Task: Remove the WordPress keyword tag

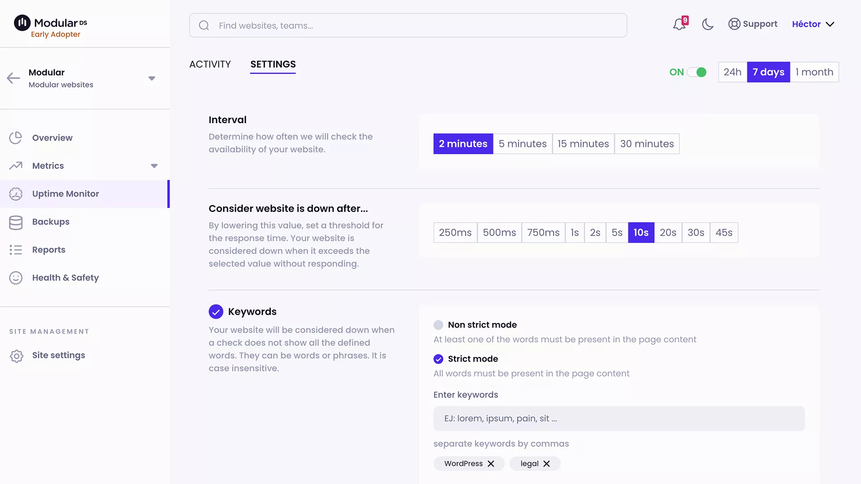Action: (x=491, y=464)
